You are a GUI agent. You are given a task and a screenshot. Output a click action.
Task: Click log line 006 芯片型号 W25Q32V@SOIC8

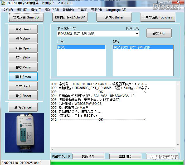(x=76, y=104)
